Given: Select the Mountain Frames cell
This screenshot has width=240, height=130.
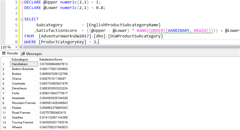Looking at the screenshot, I should pyautogui.click(x=24, y=103).
